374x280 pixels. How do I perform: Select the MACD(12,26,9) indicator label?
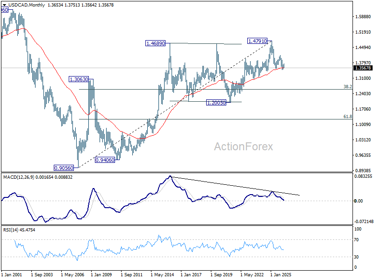19,177
